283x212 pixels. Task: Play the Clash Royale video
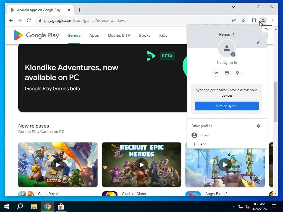point(58,165)
